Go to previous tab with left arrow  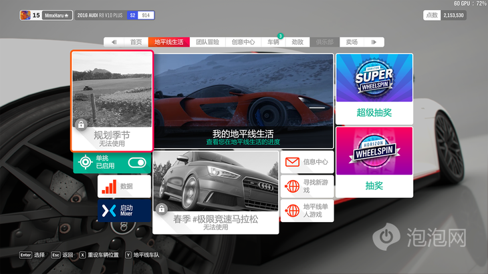coord(114,42)
